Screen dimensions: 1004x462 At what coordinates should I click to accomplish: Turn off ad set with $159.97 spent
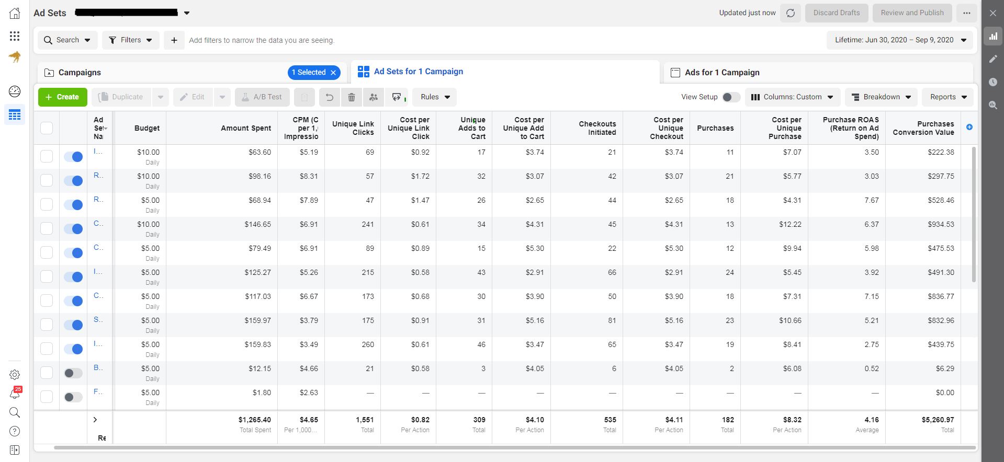(x=73, y=325)
